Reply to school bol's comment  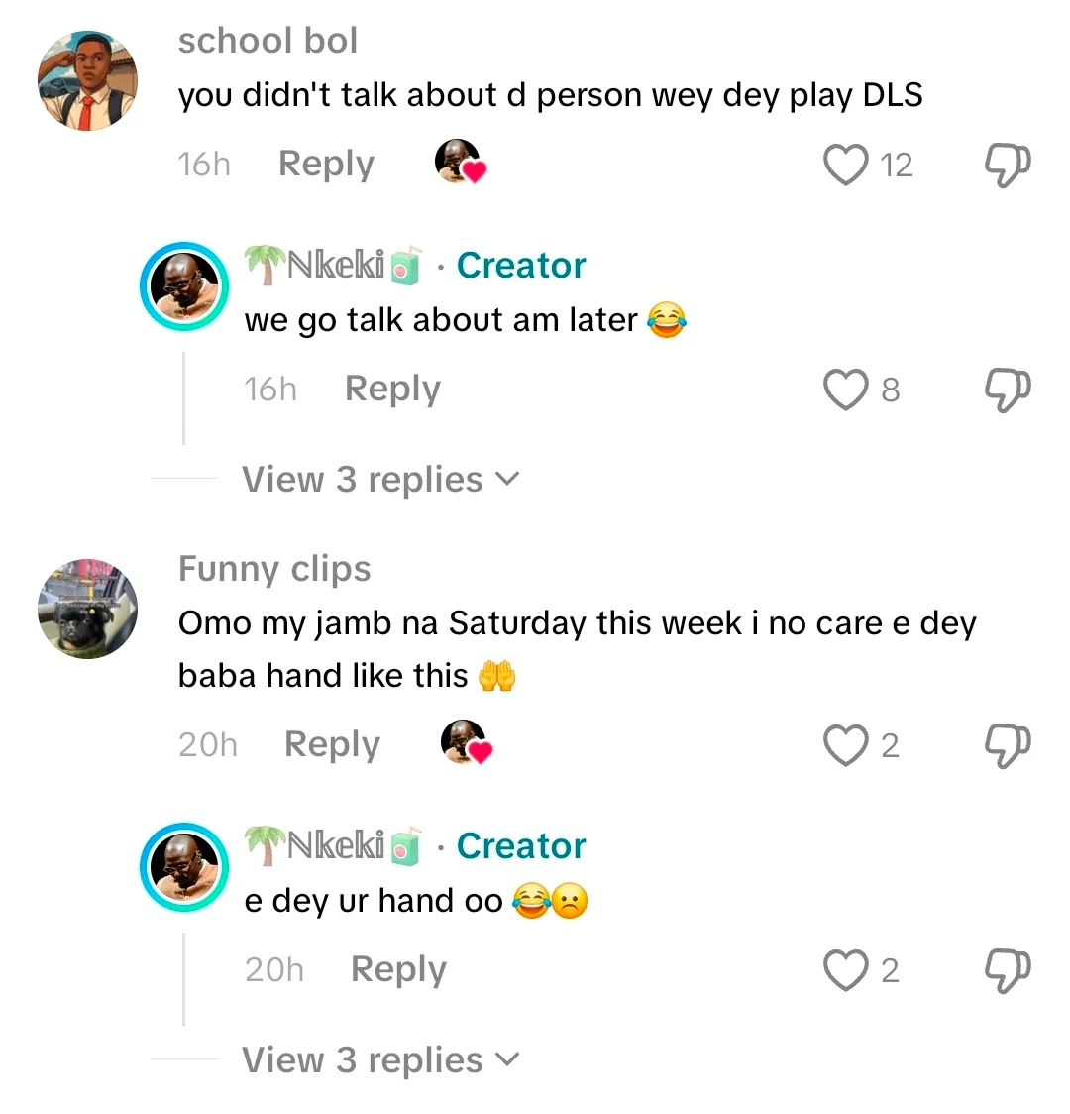[326, 164]
